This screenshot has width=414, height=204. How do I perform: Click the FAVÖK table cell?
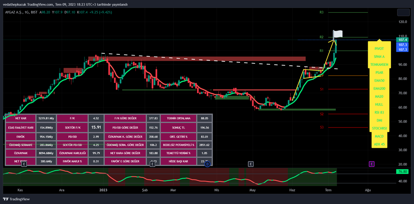[x=20, y=136]
